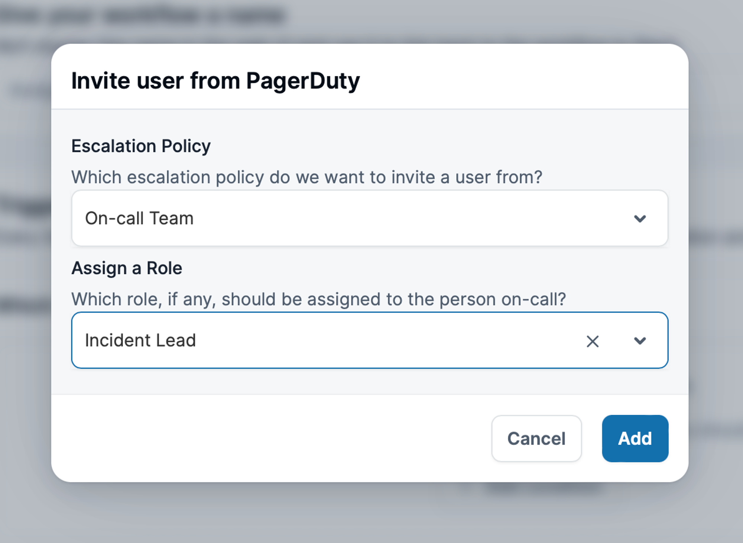Click the Incident Lead value text
743x543 pixels.
pos(140,340)
